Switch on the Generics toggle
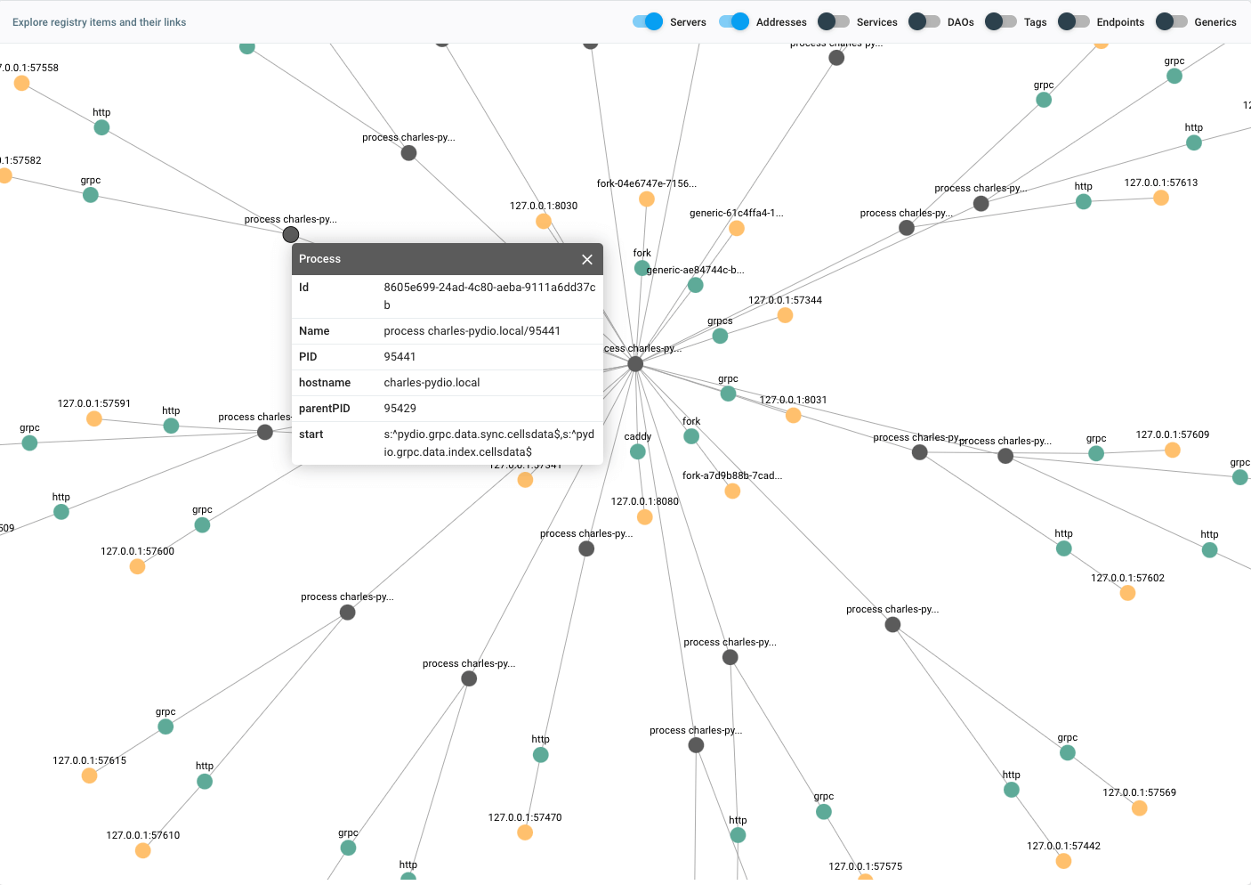The image size is (1251, 885). pos(1172,21)
